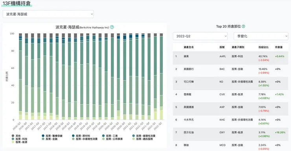Click the 股號 column header
Viewport: 291px width, 151px height.
pos(222,47)
